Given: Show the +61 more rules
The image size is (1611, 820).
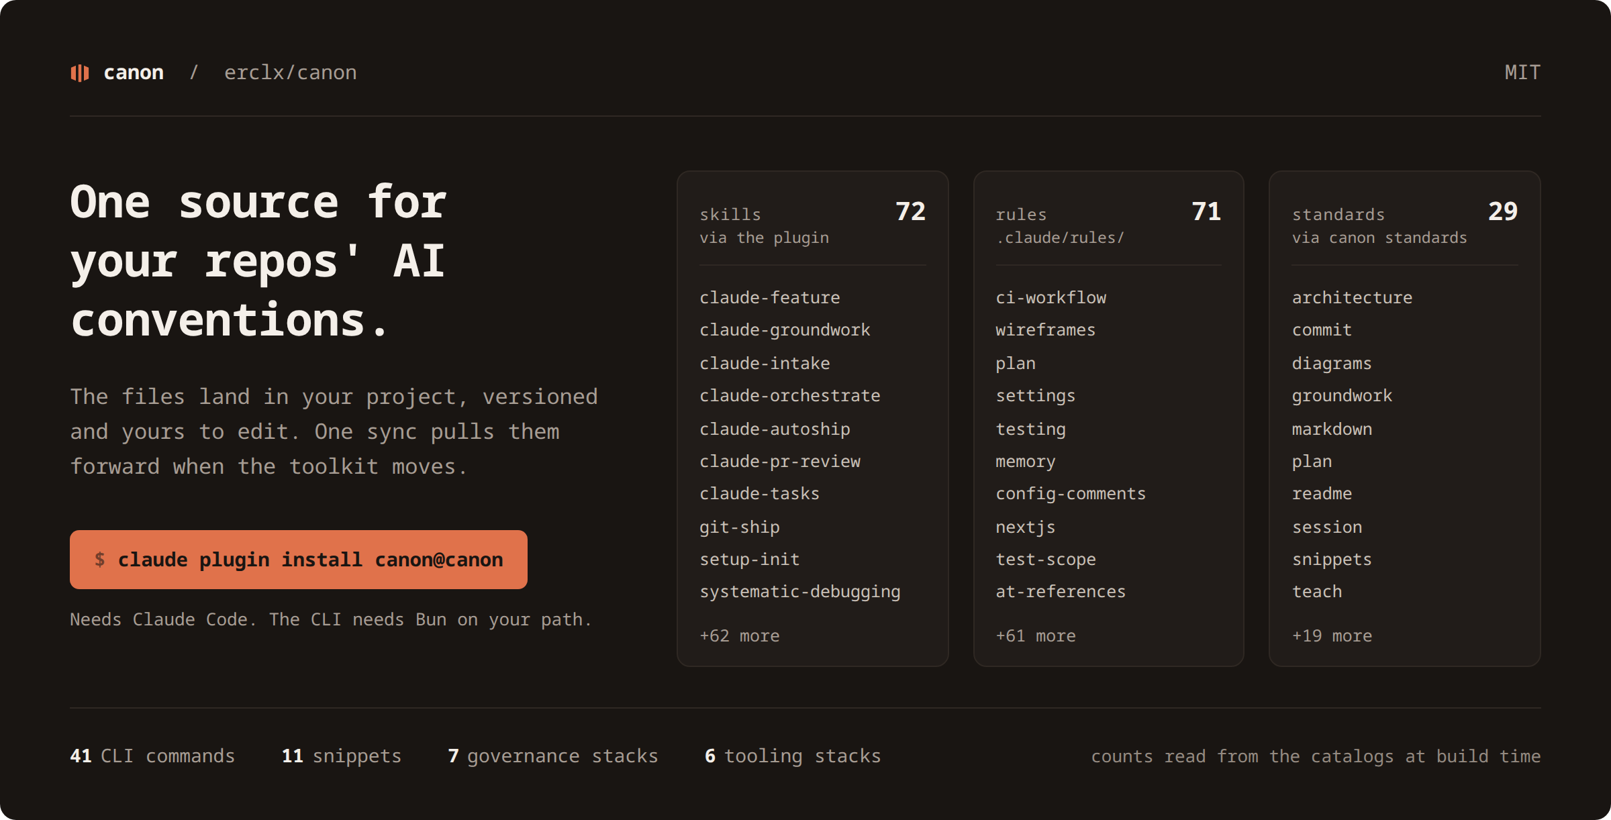Looking at the screenshot, I should click(x=1035, y=635).
